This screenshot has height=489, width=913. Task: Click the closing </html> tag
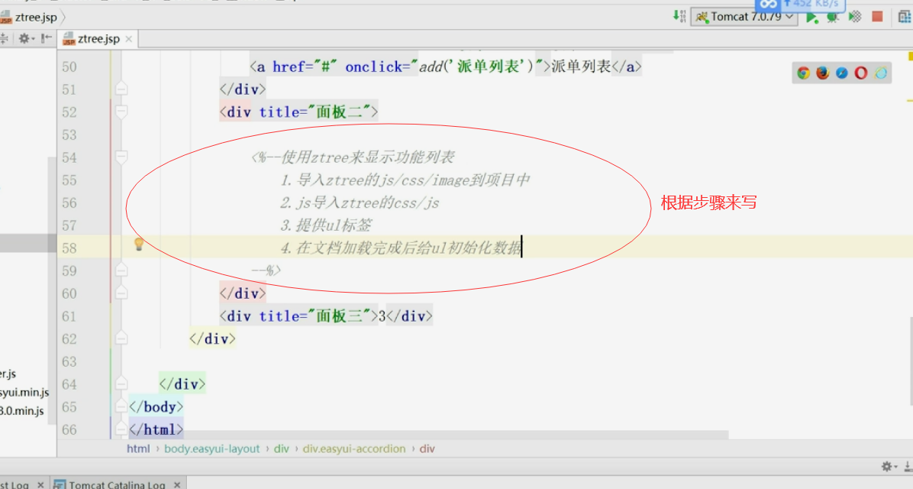pos(156,429)
